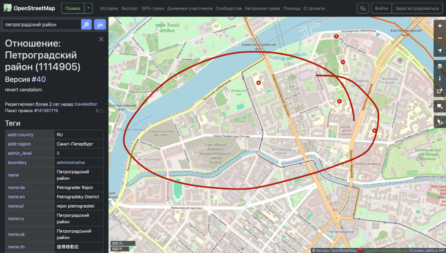The width and height of the screenshot is (446, 253).
Task: Click the Войти button
Action: click(x=381, y=8)
